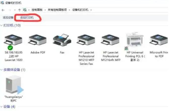
Task: Click the 多媒体设备 (1) group heading
Action: point(14,70)
